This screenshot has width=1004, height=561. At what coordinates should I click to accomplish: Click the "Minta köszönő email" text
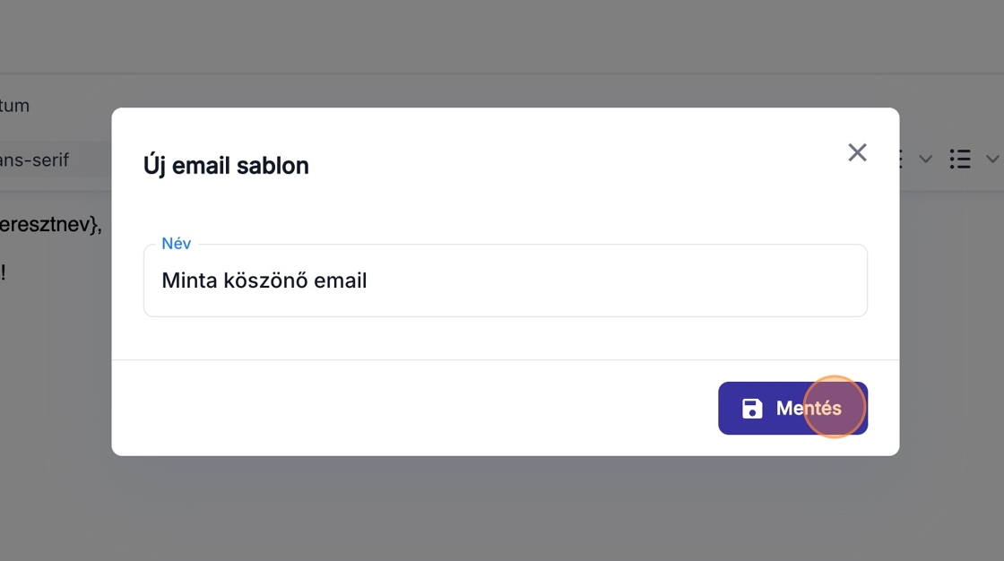[x=264, y=280]
